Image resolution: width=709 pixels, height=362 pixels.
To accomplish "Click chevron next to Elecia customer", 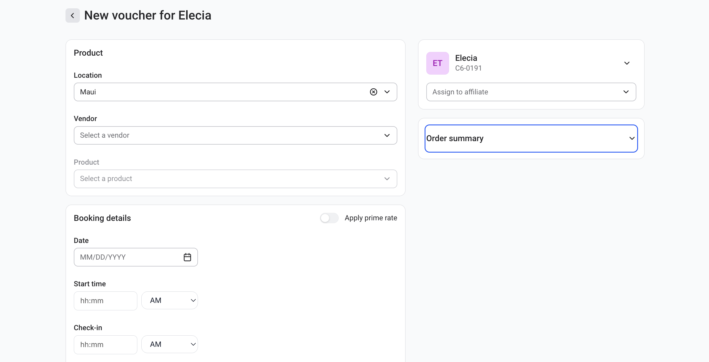I will click(x=627, y=63).
